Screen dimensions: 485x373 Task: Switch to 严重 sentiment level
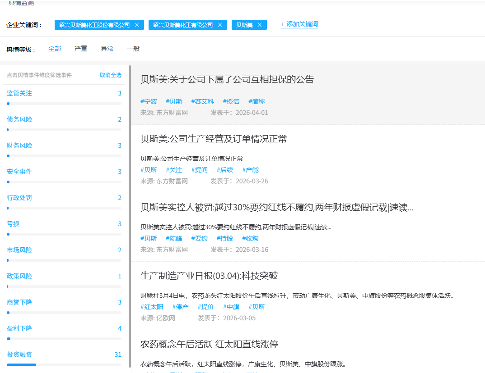(x=81, y=49)
